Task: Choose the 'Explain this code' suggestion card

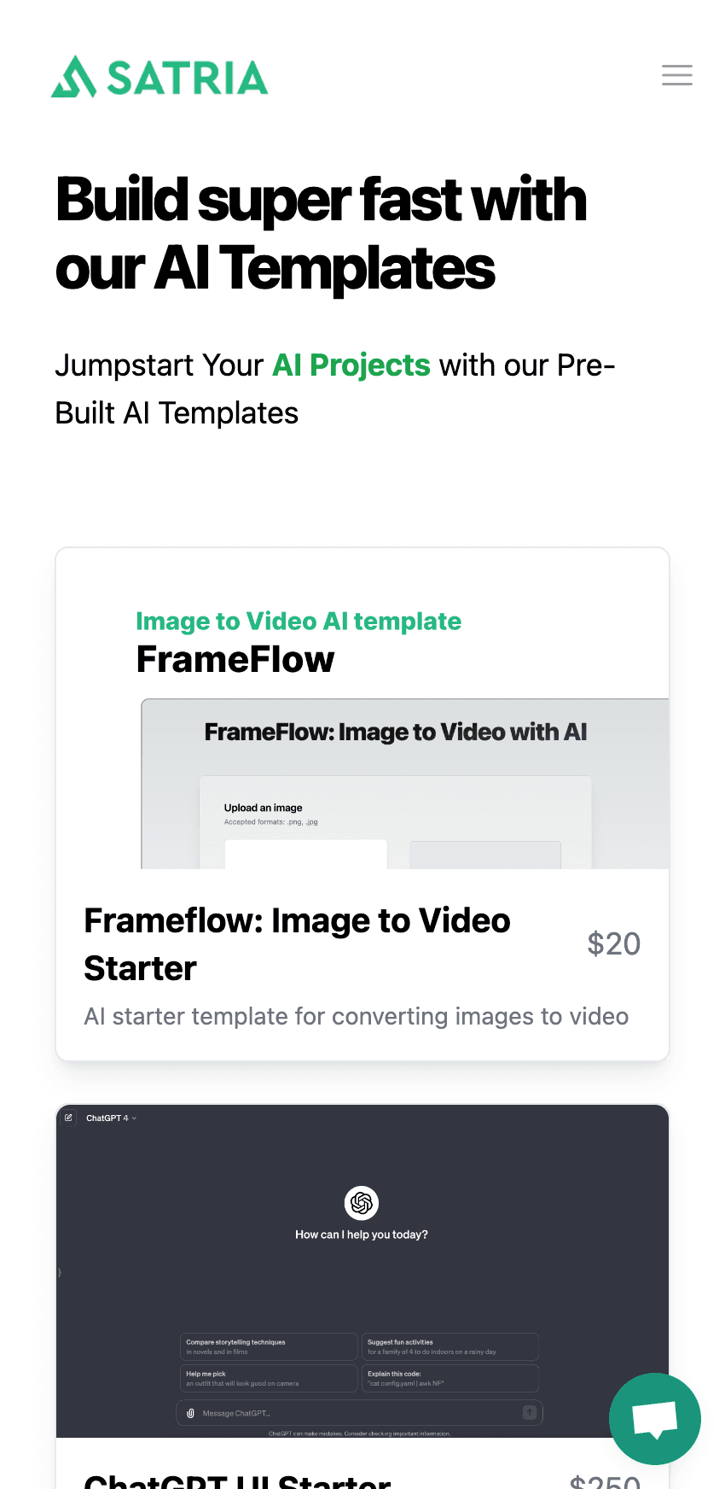Action: [x=450, y=1378]
